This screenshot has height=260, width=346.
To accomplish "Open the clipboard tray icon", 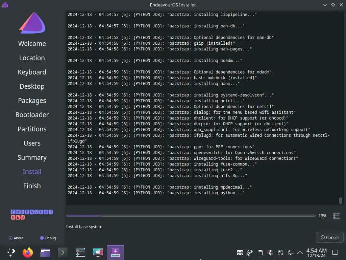I will click(260, 252).
